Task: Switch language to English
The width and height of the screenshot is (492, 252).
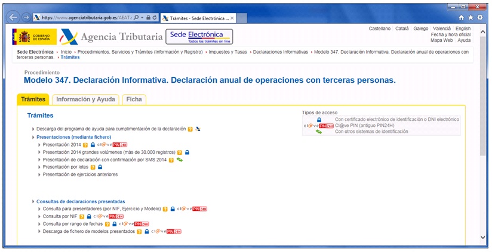Action: point(463,29)
